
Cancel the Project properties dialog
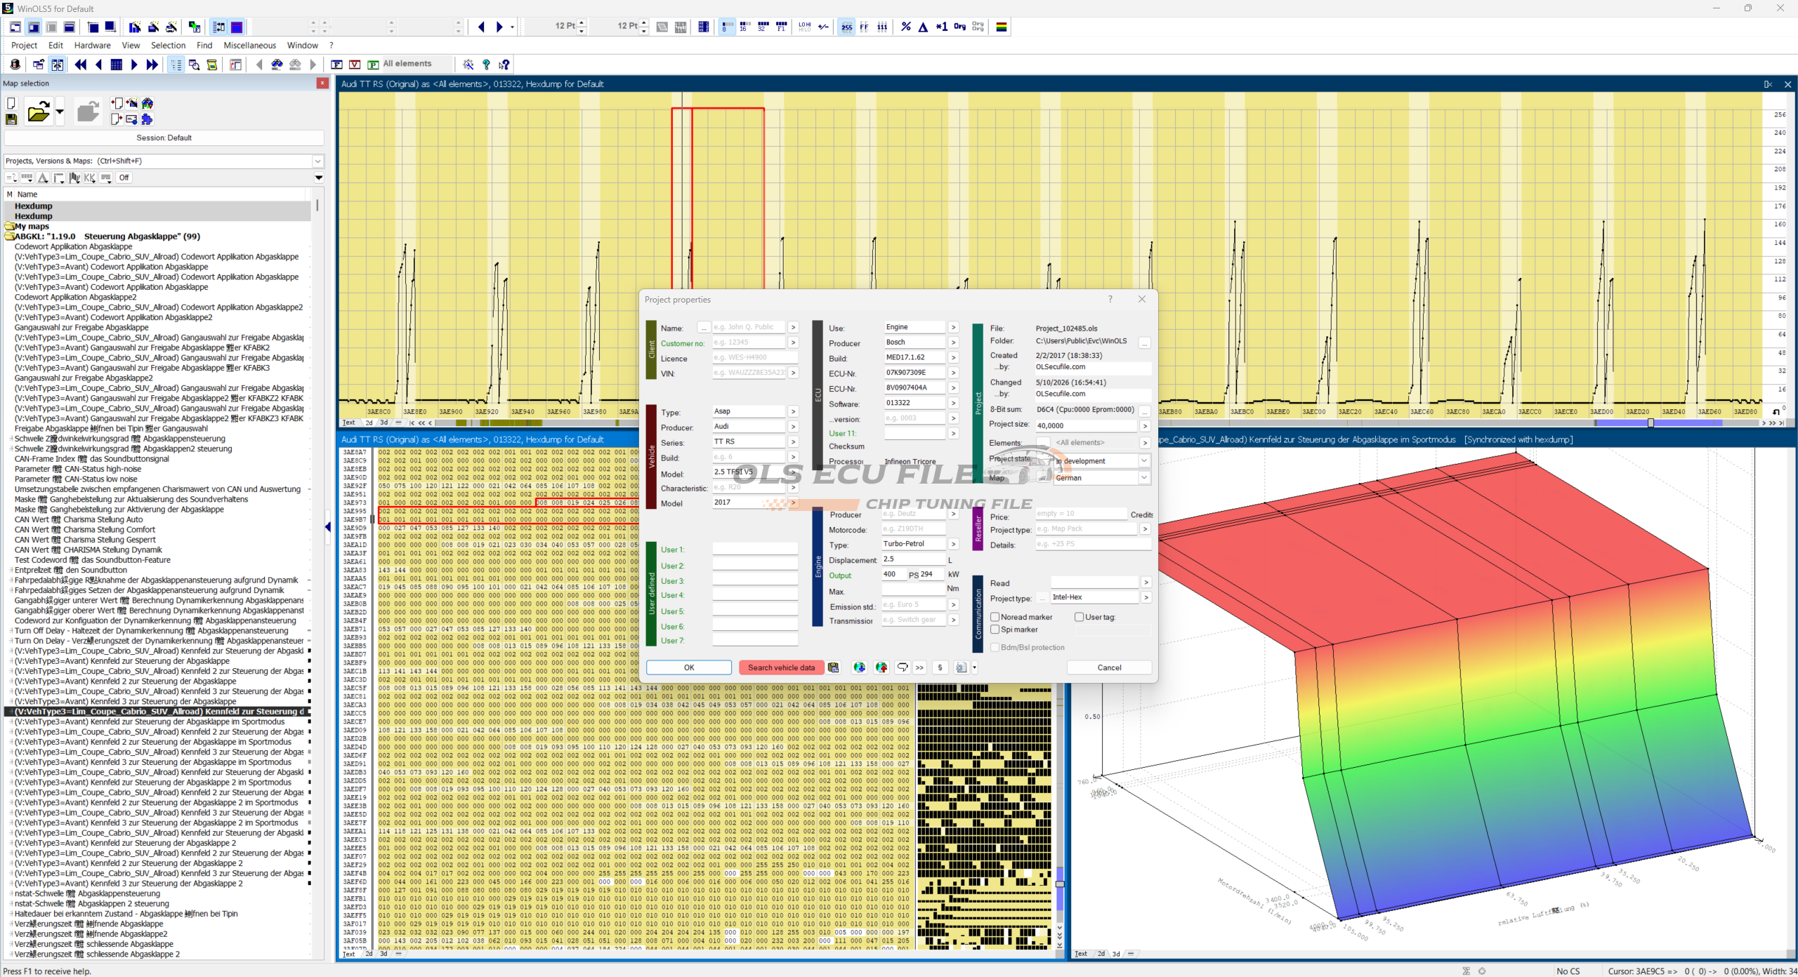(x=1109, y=667)
